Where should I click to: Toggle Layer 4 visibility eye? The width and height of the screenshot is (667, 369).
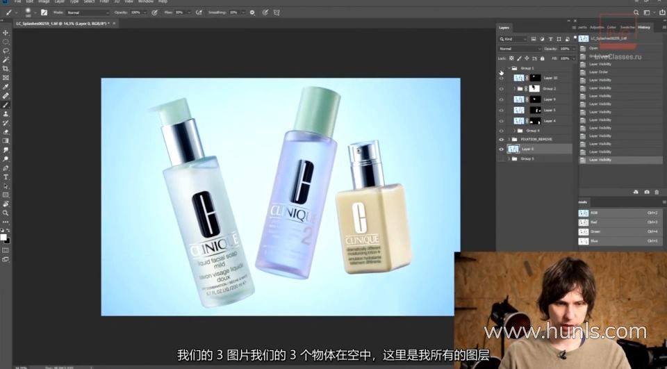(x=502, y=121)
